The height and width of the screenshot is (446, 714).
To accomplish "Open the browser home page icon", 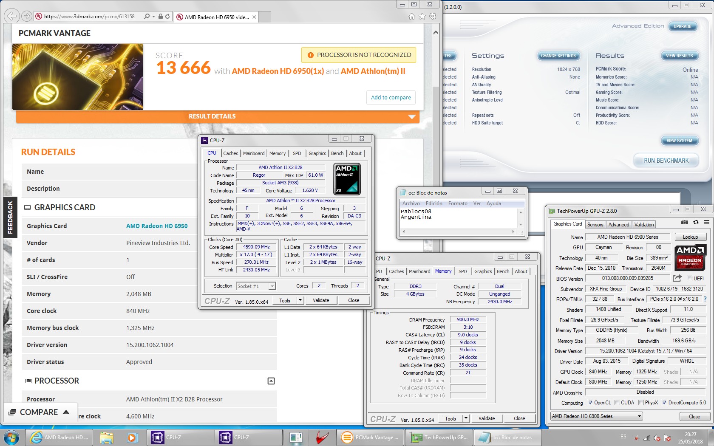I will 411,16.
